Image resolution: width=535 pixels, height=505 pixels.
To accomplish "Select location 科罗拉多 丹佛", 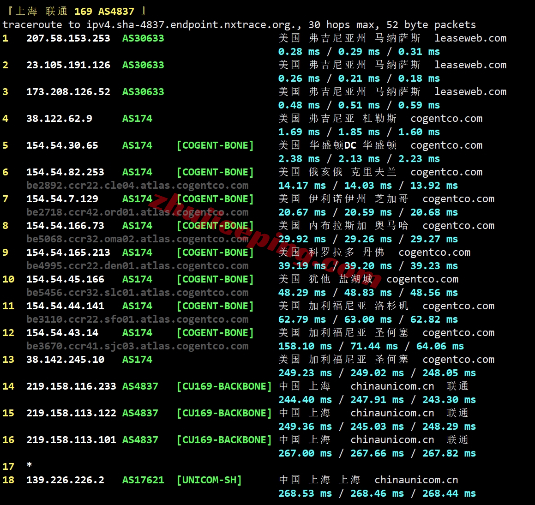I will 346,252.
